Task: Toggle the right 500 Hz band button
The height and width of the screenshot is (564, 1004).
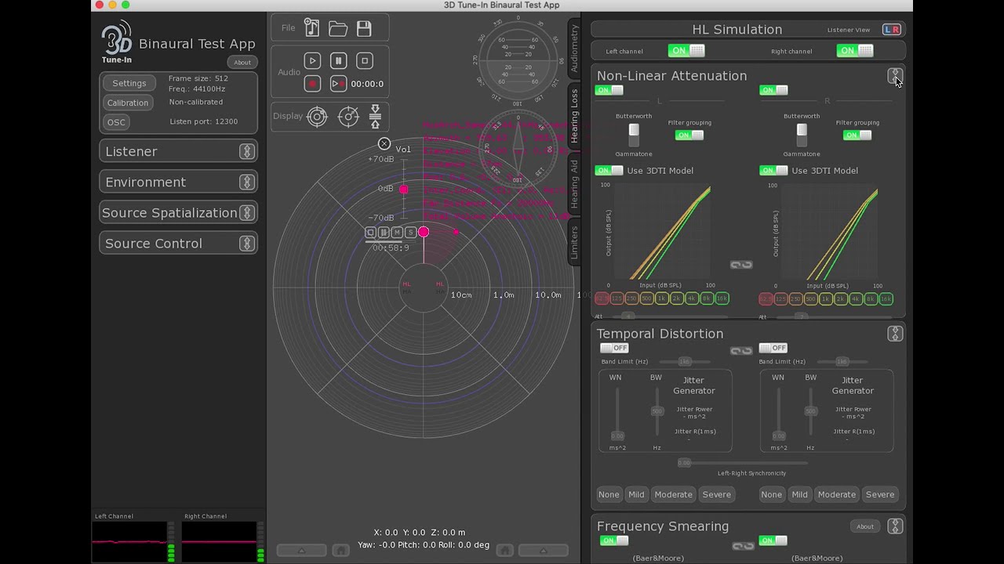Action: point(810,298)
